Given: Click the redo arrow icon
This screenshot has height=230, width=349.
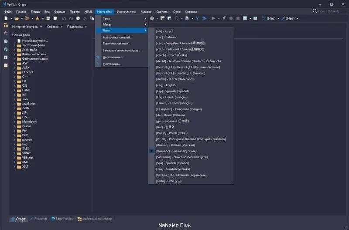Looking at the screenshot, I should click(71, 18).
